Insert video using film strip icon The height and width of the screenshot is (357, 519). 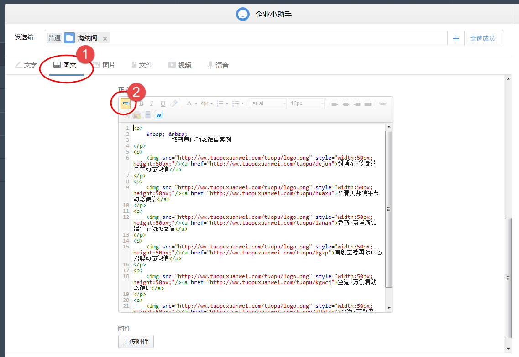point(148,115)
